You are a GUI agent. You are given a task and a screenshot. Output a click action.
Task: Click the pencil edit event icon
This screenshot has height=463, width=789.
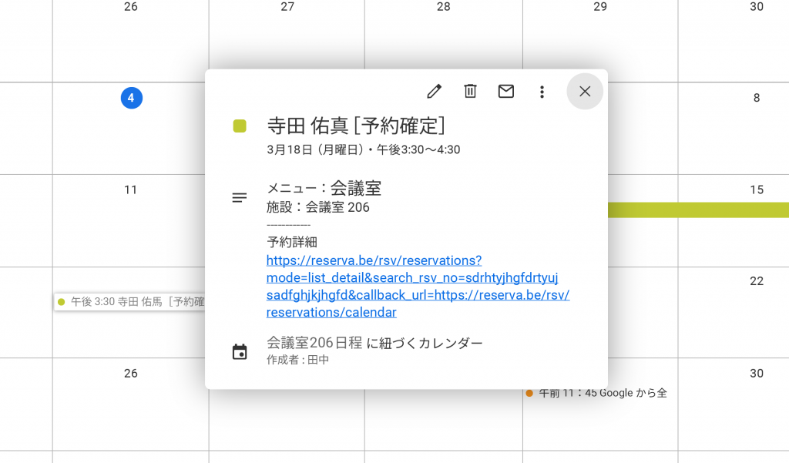(x=435, y=92)
